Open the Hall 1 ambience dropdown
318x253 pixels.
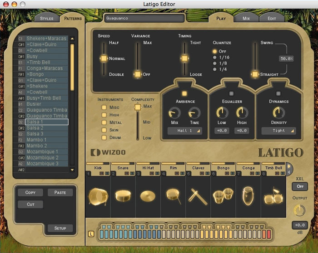[184, 131]
